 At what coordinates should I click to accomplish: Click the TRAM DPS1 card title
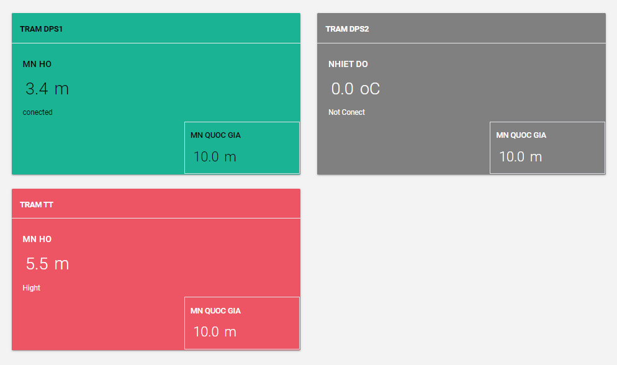tap(41, 29)
